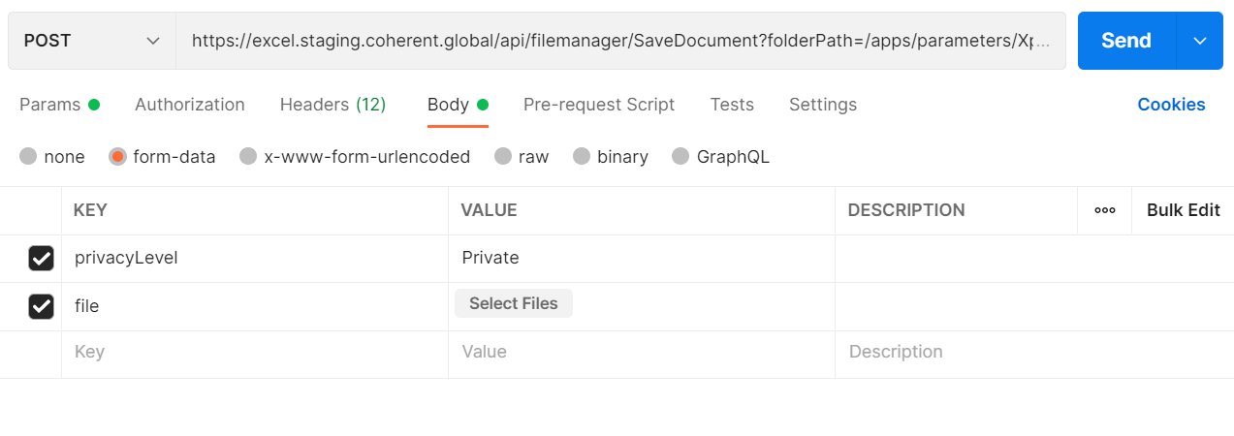Pick x-www-form-urlencoded body type
The width and height of the screenshot is (1234, 436).
[x=248, y=157]
